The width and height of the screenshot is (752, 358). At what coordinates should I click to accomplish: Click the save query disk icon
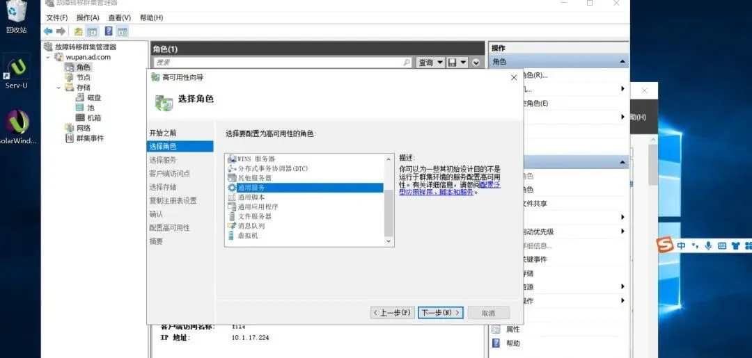click(452, 63)
